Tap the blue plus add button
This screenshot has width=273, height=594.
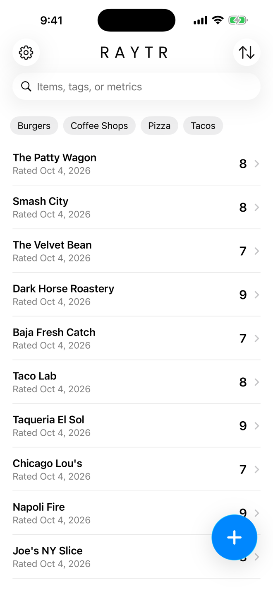click(234, 537)
